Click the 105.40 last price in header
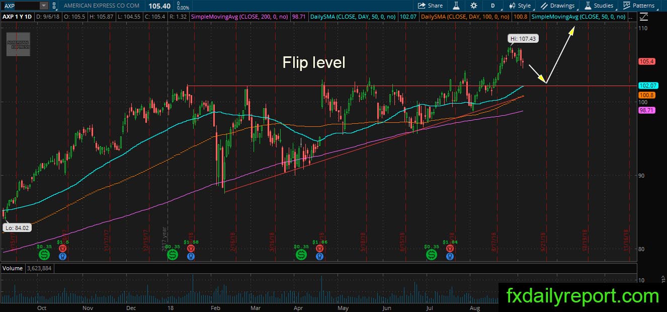Screen dimensions: 667x312 click(158, 6)
